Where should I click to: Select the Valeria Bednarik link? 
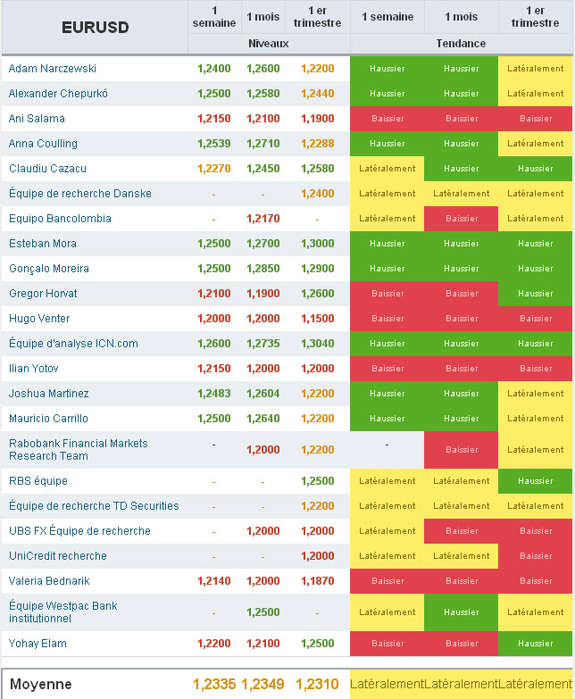pyautogui.click(x=49, y=580)
